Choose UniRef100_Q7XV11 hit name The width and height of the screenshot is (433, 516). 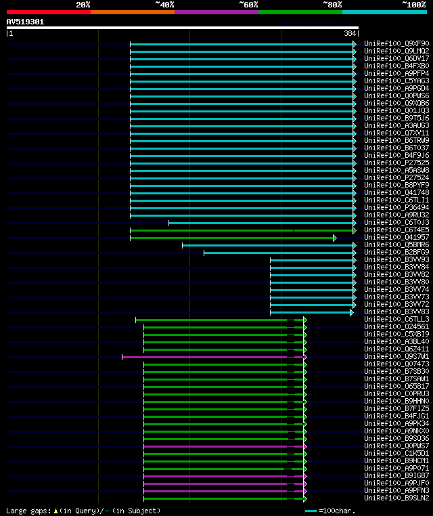[396, 133]
